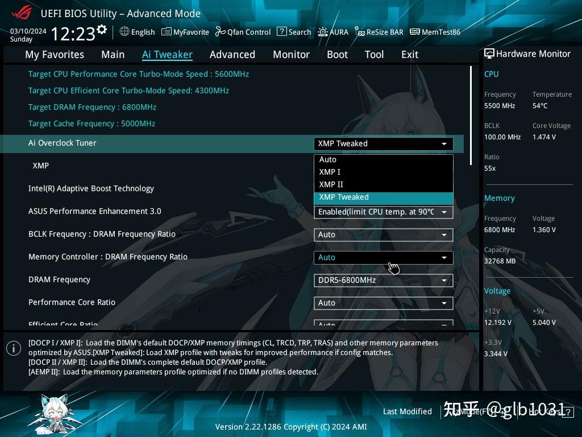Screen dimensions: 582x437
Task: Click the 03/10/2024 date display
Action: (28, 31)
